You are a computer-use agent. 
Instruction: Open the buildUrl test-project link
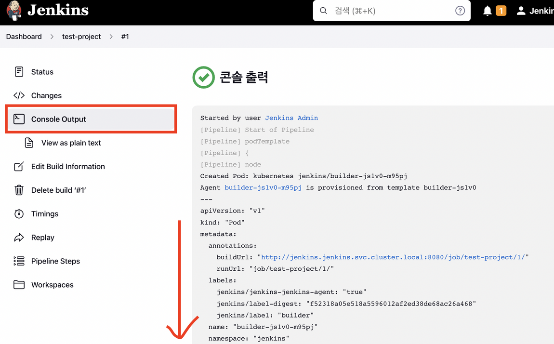tap(393, 257)
